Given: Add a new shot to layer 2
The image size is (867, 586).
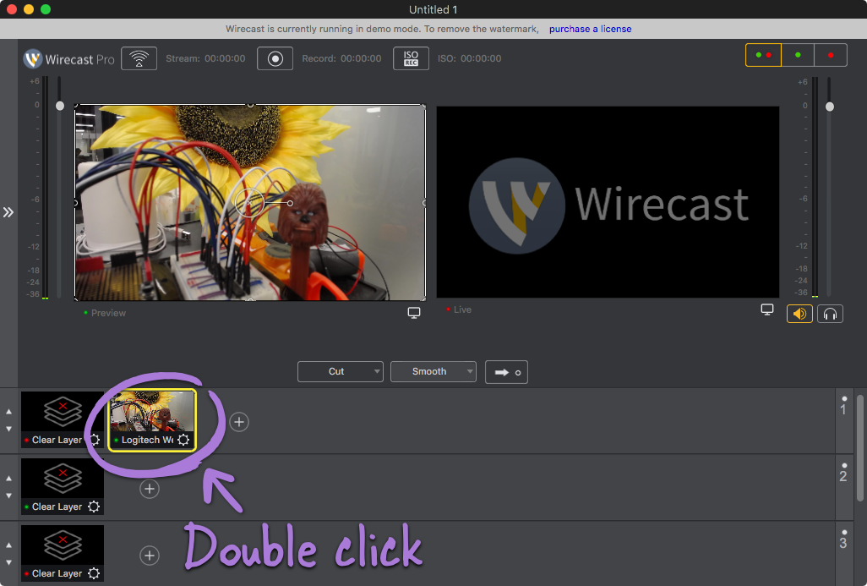Looking at the screenshot, I should coord(150,489).
